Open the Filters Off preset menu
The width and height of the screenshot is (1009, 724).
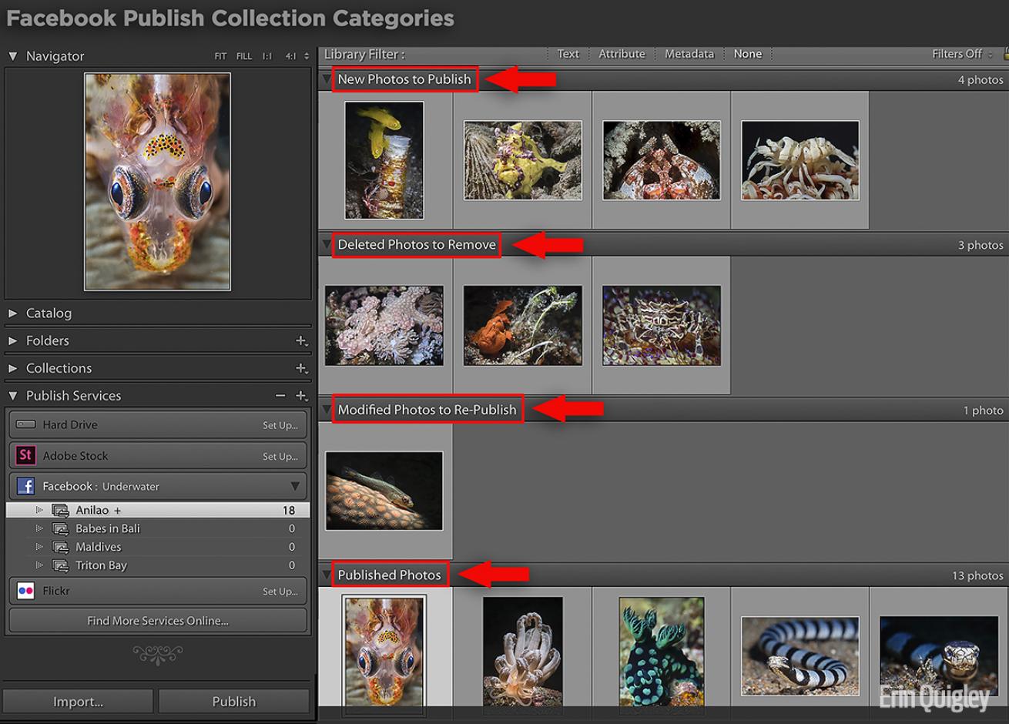click(x=962, y=54)
